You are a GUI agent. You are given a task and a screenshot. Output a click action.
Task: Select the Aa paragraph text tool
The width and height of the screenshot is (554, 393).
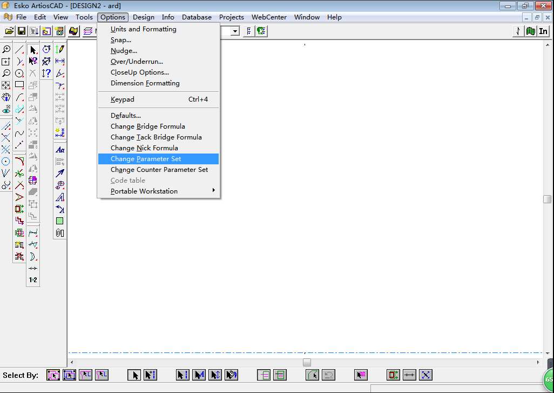tap(60, 150)
